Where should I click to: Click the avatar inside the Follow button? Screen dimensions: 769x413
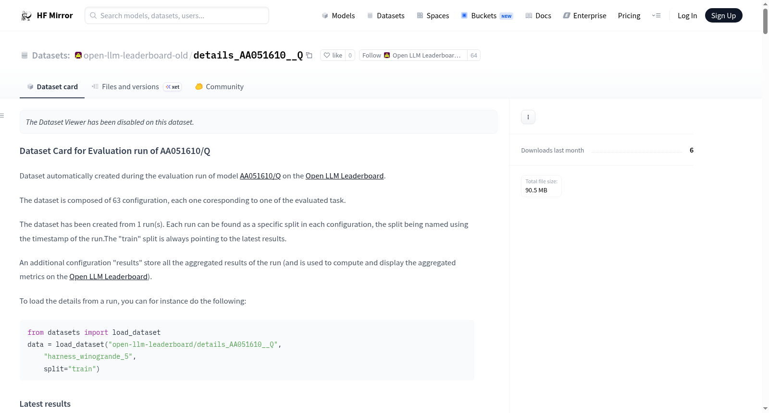coord(387,55)
